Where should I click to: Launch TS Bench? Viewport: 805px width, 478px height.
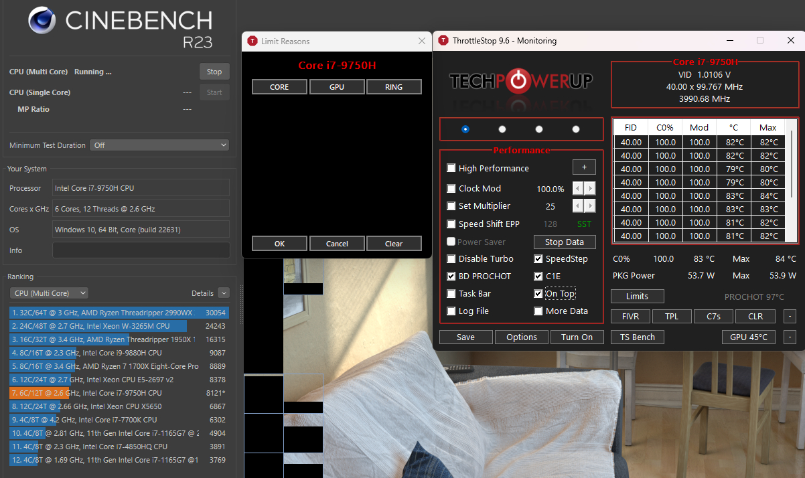click(638, 337)
